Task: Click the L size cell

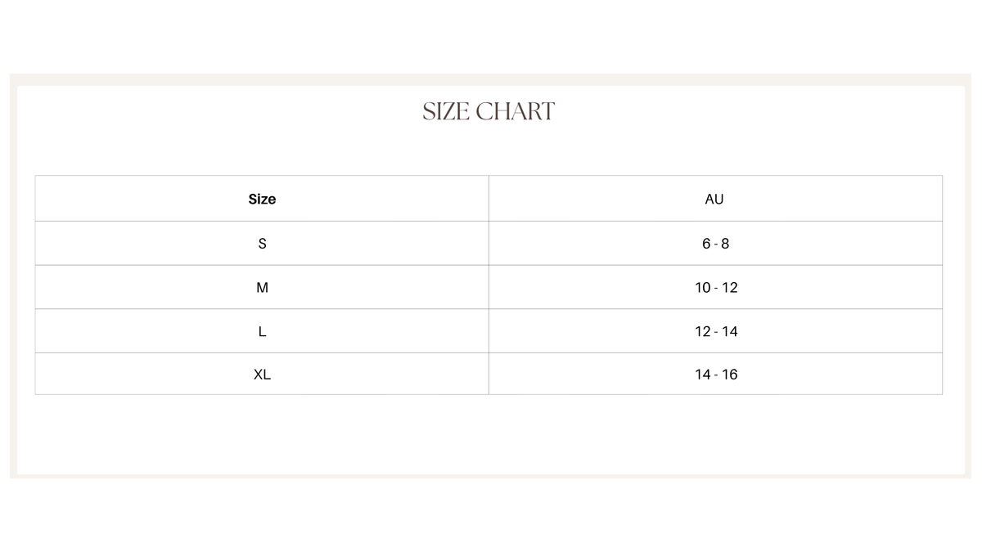Action: (262, 331)
